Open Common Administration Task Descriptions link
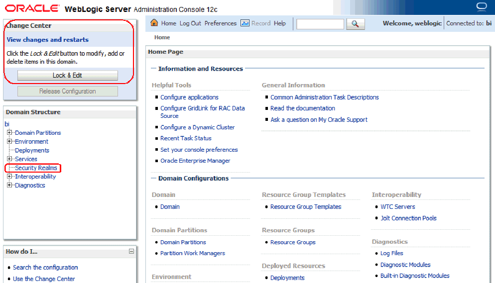The width and height of the screenshot is (495, 283). [x=325, y=97]
